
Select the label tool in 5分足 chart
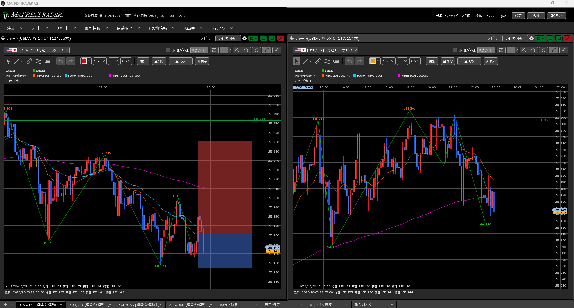point(336,61)
